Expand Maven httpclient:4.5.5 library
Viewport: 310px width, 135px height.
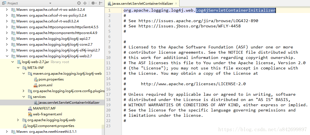click(7, 27)
